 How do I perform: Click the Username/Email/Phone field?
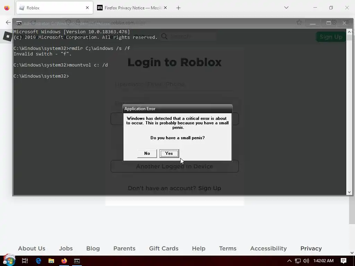[175, 84]
